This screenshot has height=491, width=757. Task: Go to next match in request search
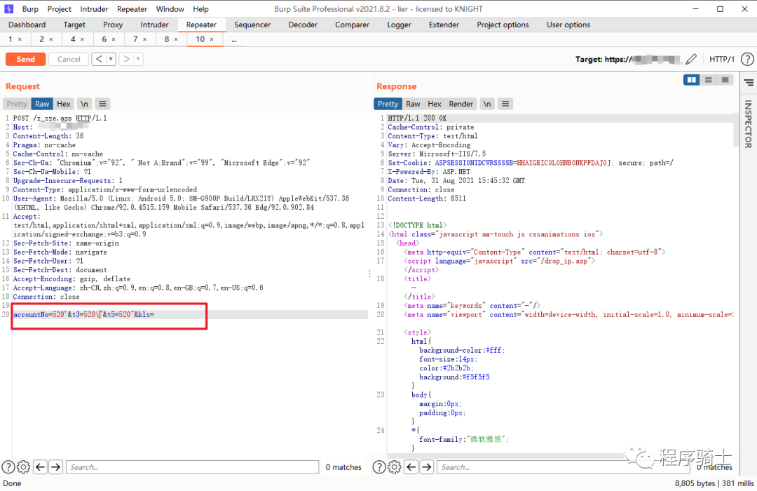tap(56, 467)
